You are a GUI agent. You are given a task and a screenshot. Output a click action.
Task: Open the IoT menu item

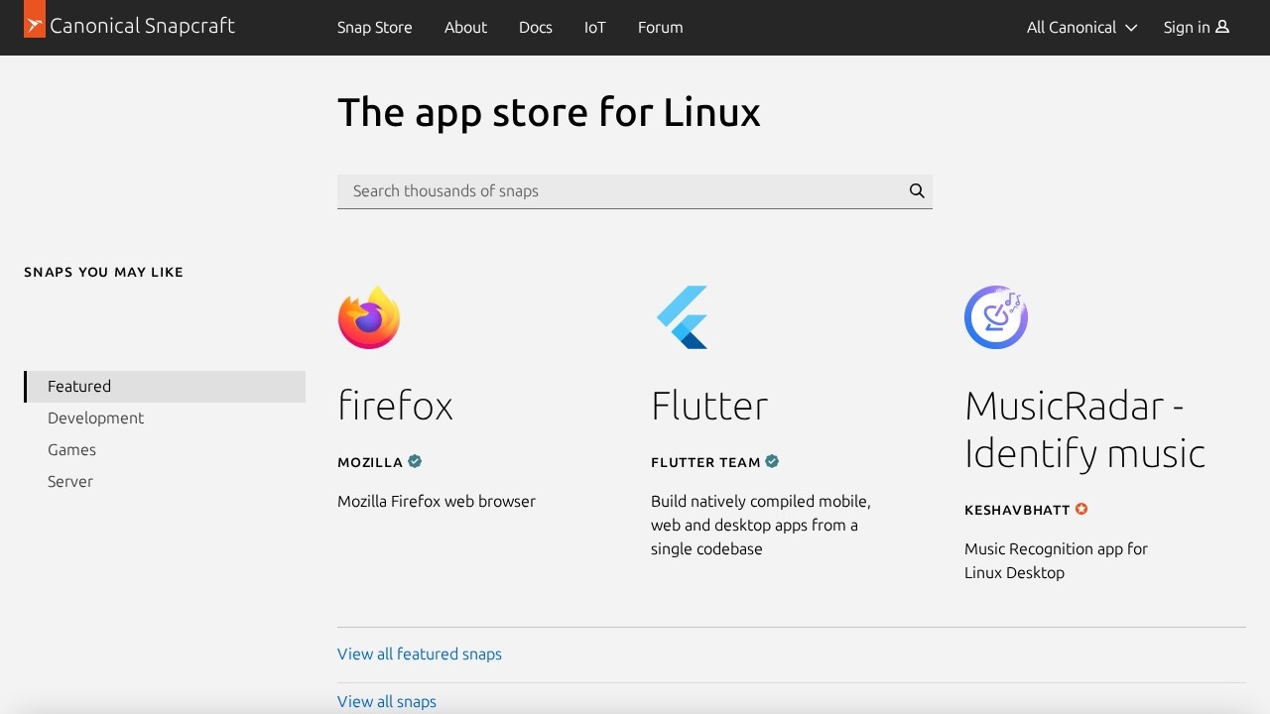point(594,27)
